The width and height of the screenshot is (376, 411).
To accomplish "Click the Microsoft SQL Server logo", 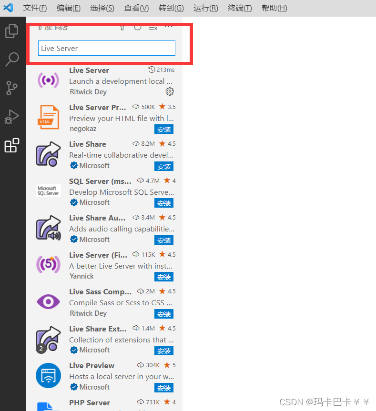I will coord(48,190).
